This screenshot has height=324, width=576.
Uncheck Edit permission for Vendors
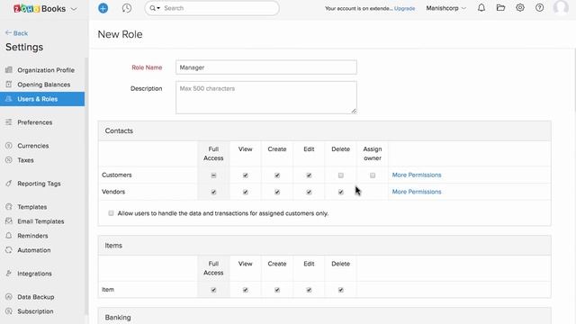[309, 192]
